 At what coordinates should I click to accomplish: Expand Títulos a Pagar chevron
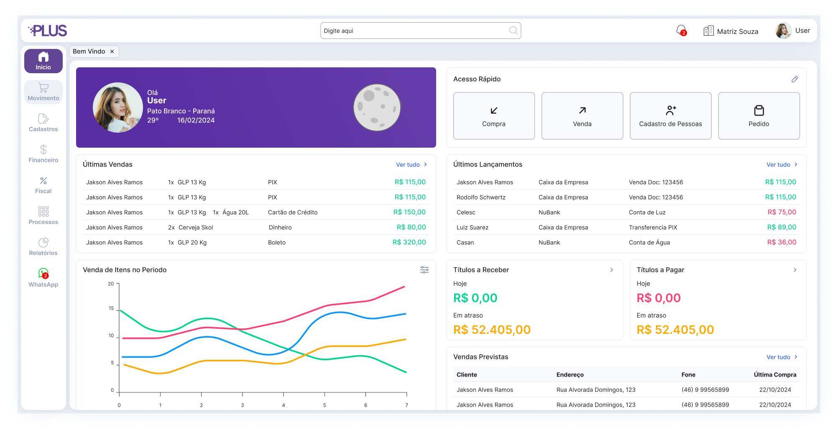795,270
